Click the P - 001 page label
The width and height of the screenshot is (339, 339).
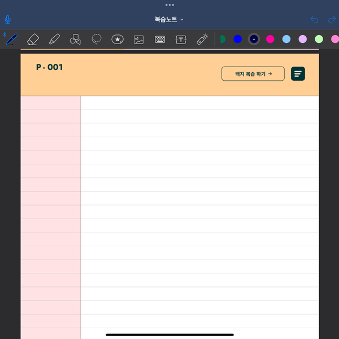[49, 67]
